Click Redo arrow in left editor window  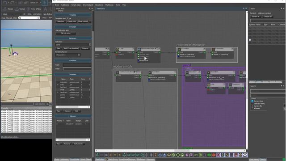12,3
